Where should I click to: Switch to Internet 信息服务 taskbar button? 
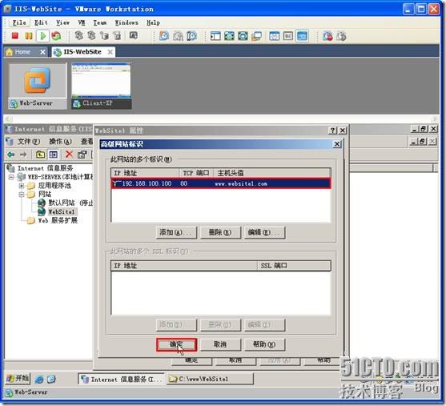tap(121, 379)
